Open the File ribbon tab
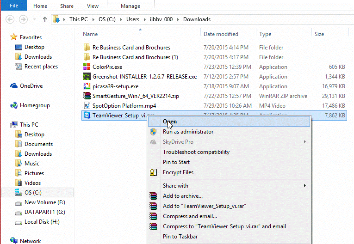 coord(13,6)
